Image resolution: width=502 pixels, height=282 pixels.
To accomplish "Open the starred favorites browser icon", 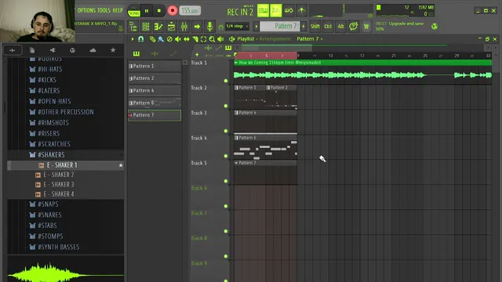I will 113,50.
